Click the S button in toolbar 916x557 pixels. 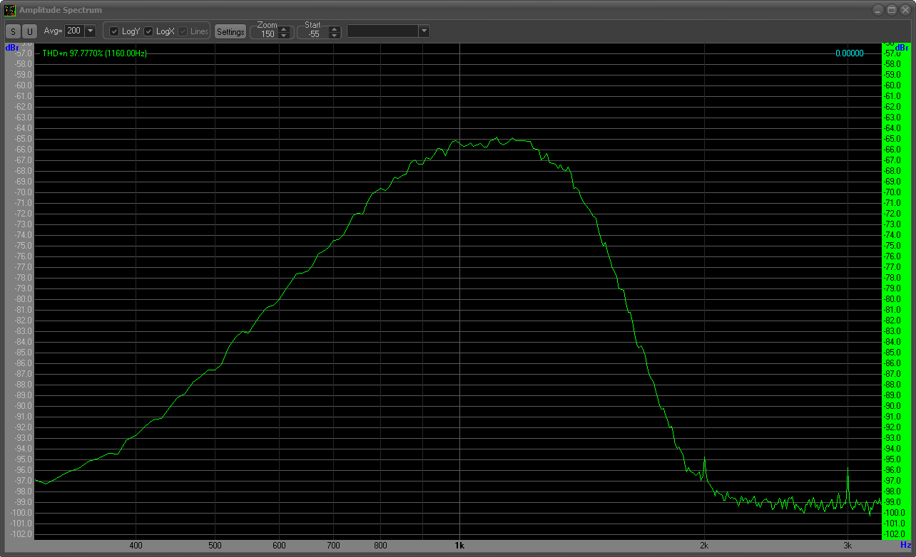pyautogui.click(x=13, y=31)
